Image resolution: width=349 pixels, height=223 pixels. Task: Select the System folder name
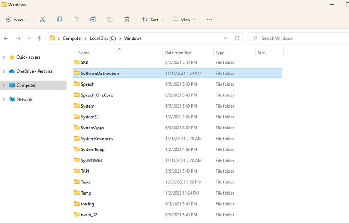87,106
